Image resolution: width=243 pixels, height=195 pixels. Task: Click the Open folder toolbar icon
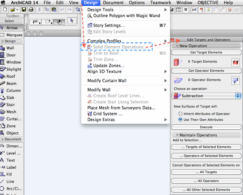click(13, 10)
